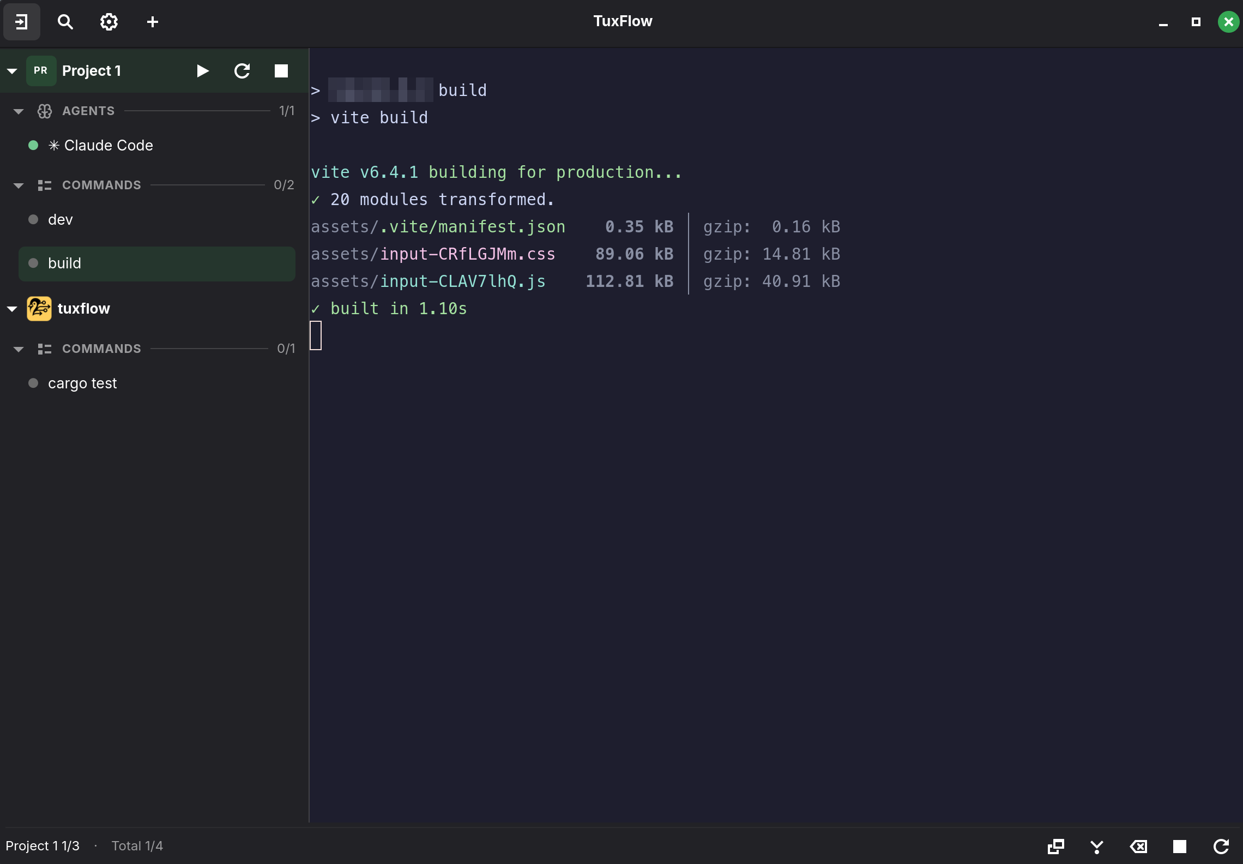Image resolution: width=1243 pixels, height=864 pixels.
Task: Clear terminal with backspace-style icon
Action: click(1138, 847)
